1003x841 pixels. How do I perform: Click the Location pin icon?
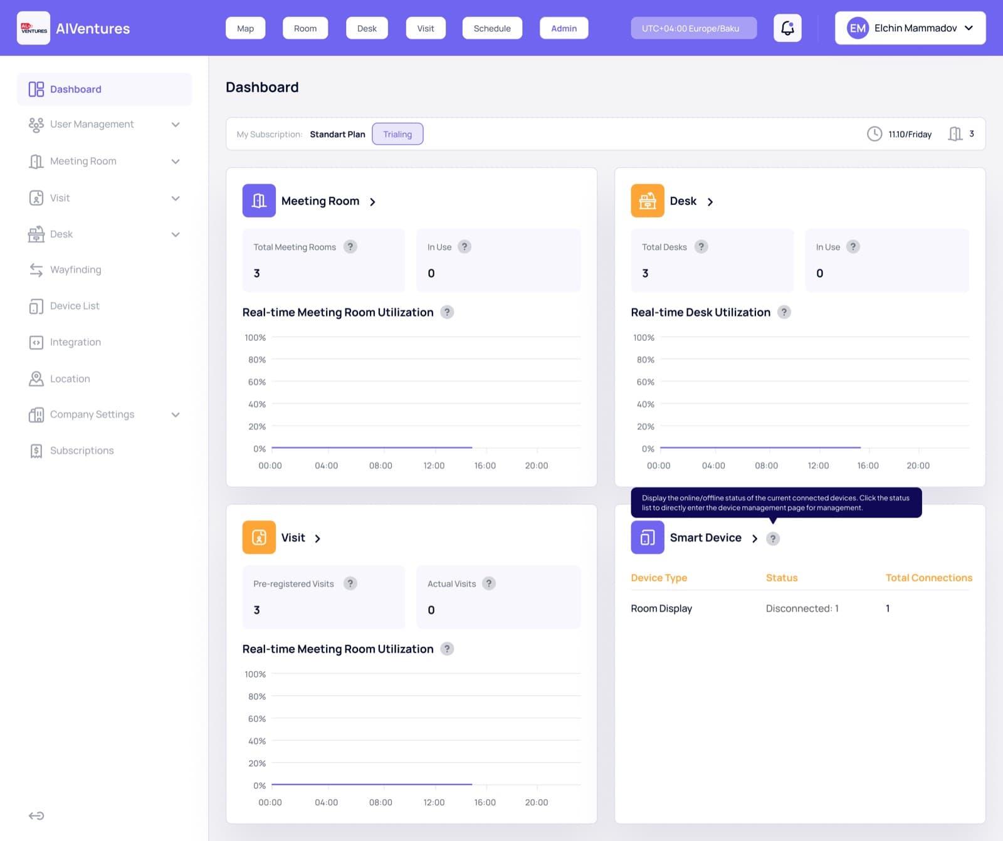coord(36,379)
